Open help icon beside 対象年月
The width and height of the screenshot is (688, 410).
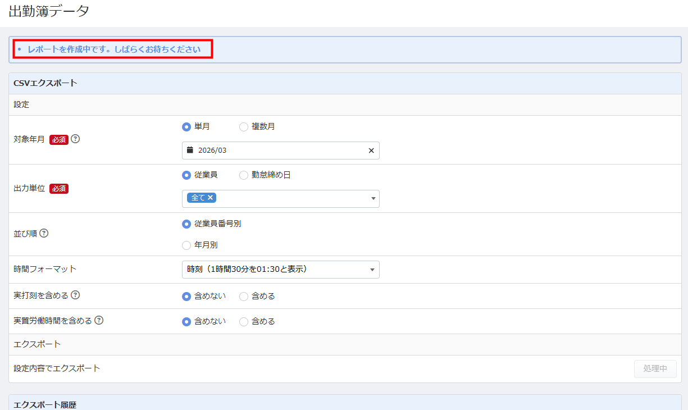(x=75, y=139)
